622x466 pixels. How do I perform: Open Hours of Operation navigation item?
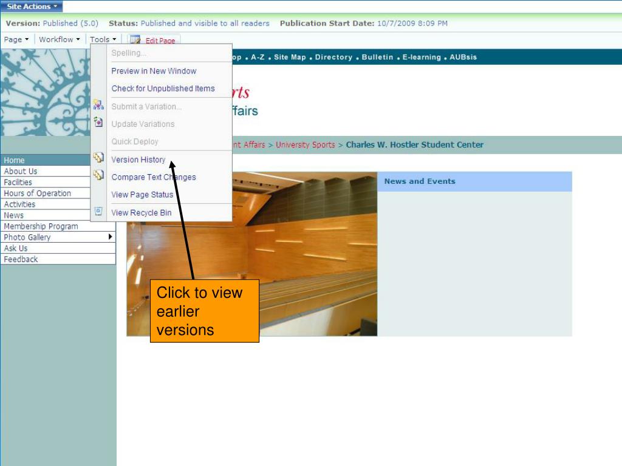tap(46, 194)
